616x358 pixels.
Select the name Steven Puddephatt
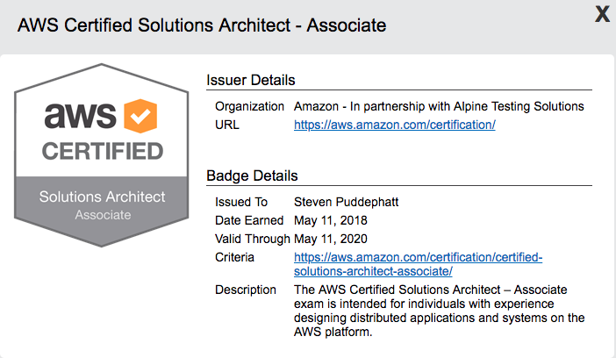click(x=346, y=202)
